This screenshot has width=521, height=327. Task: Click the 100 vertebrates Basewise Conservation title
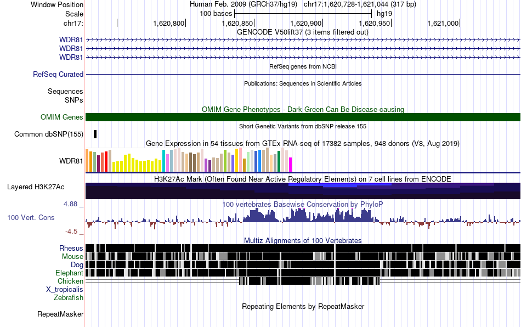tap(303, 204)
